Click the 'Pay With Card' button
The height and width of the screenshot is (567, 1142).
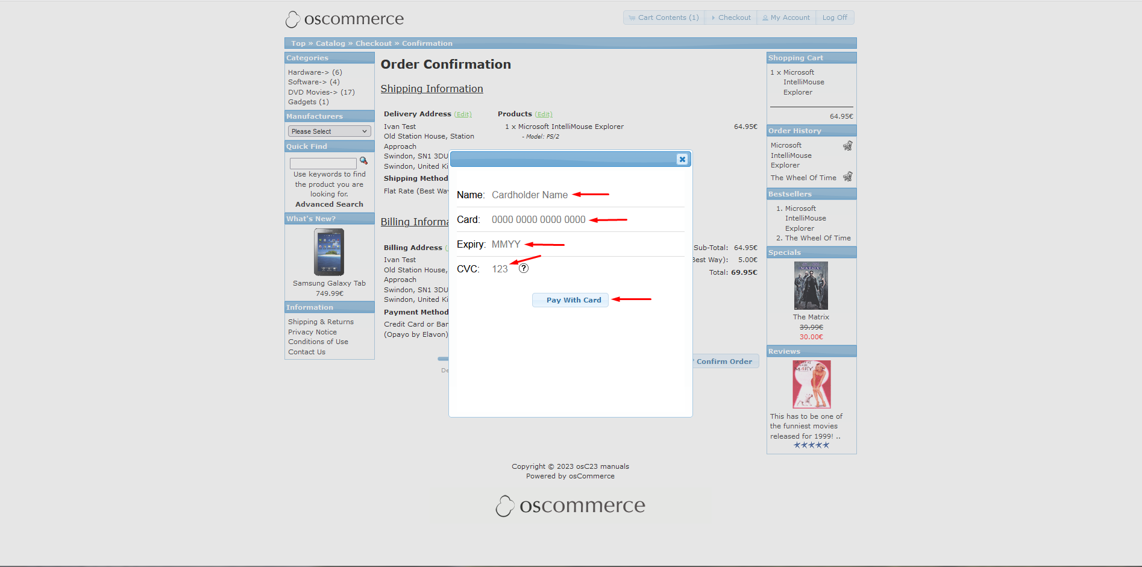[x=570, y=299]
